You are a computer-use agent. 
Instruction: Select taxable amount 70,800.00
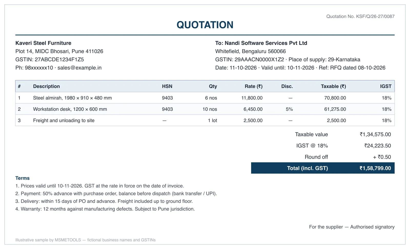(335, 98)
